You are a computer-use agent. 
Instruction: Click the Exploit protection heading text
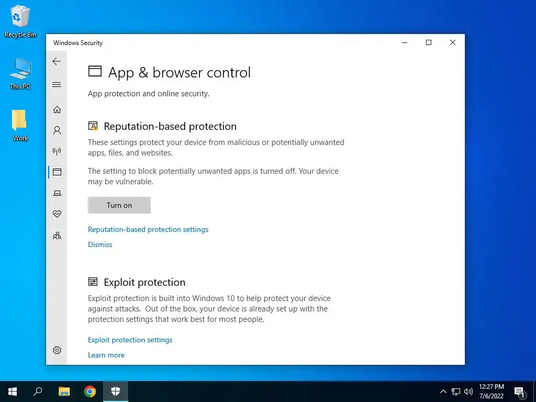(144, 282)
